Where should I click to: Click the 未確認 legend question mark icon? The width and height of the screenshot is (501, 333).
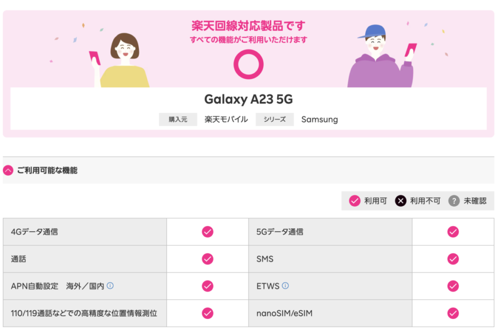[454, 201]
